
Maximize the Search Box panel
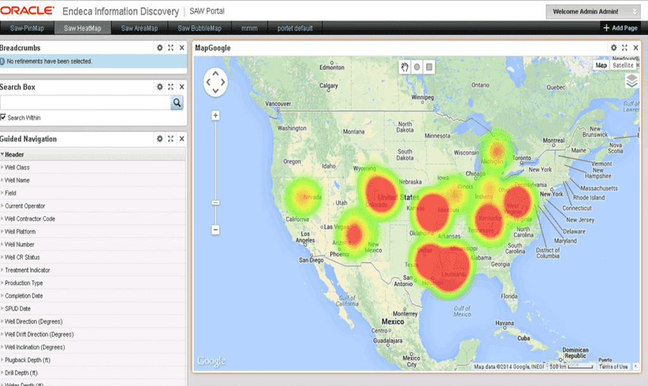171,87
